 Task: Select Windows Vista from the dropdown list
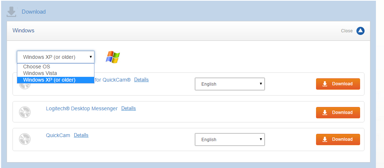(x=55, y=73)
